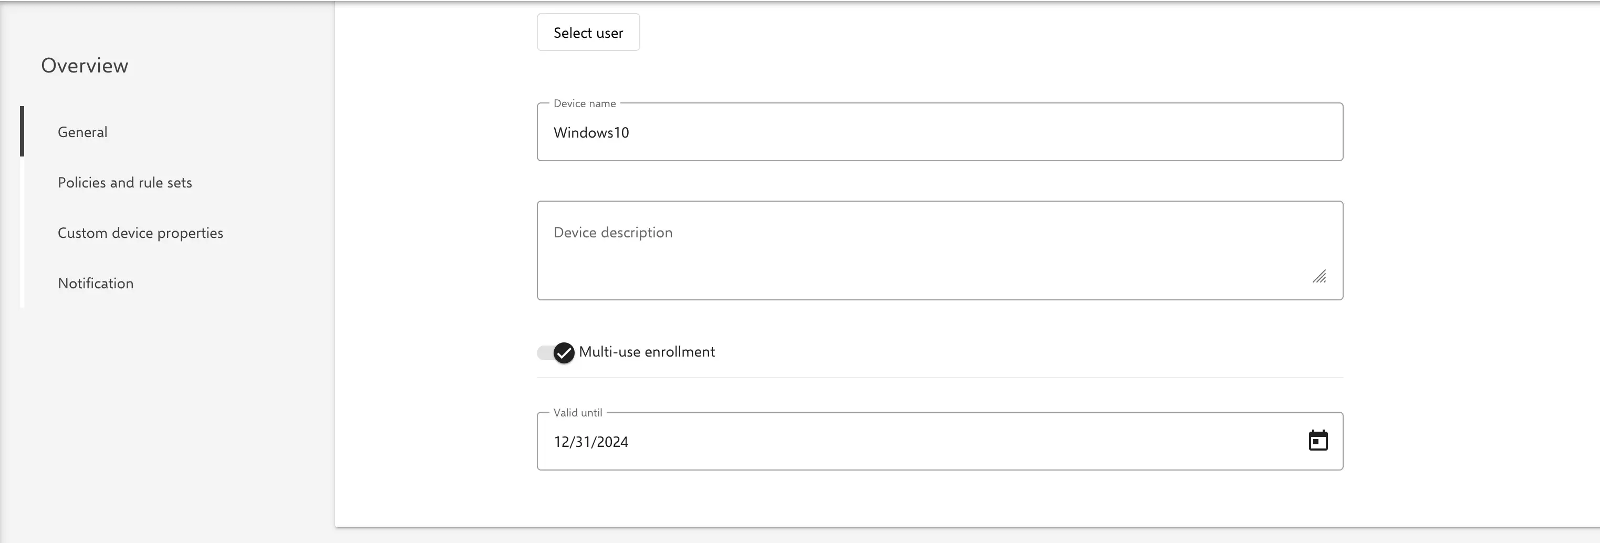Switch to the Policies and rule sets section
The height and width of the screenshot is (543, 1600).
click(125, 182)
